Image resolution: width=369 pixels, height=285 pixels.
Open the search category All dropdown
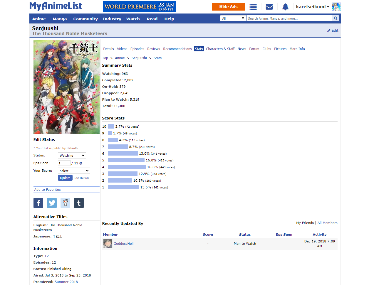coord(233,18)
